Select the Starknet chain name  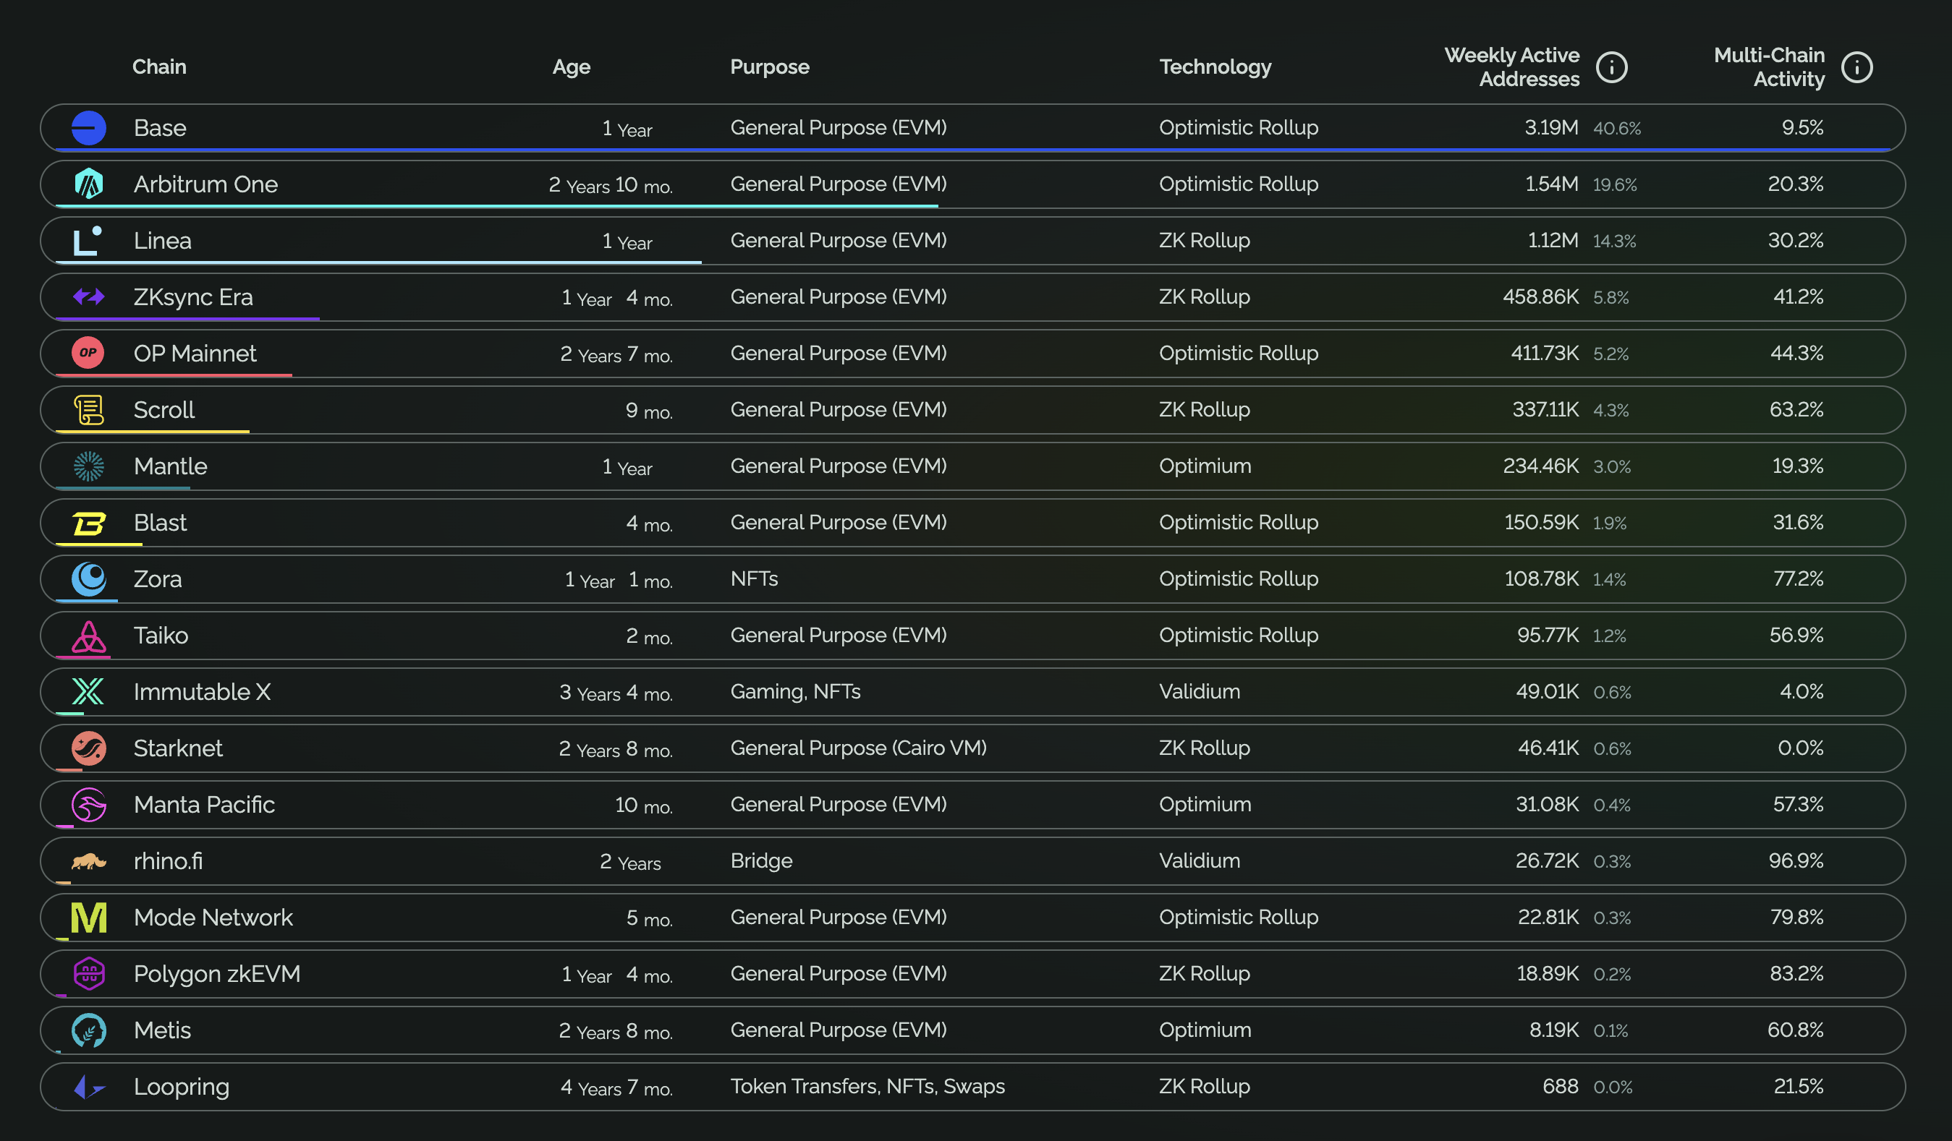[x=178, y=748]
